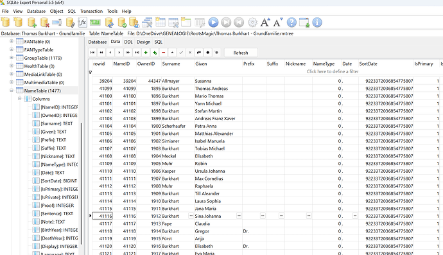Click the navigator up-arrow icon
Viewport: 443px width, 255px height.
(x=172, y=53)
